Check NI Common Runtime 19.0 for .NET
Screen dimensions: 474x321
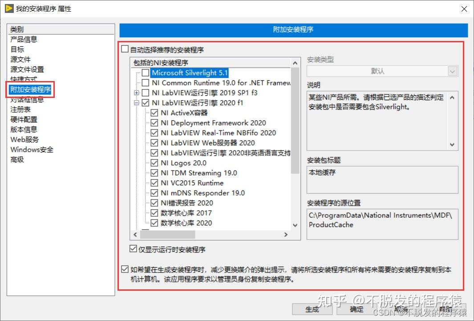click(145, 83)
